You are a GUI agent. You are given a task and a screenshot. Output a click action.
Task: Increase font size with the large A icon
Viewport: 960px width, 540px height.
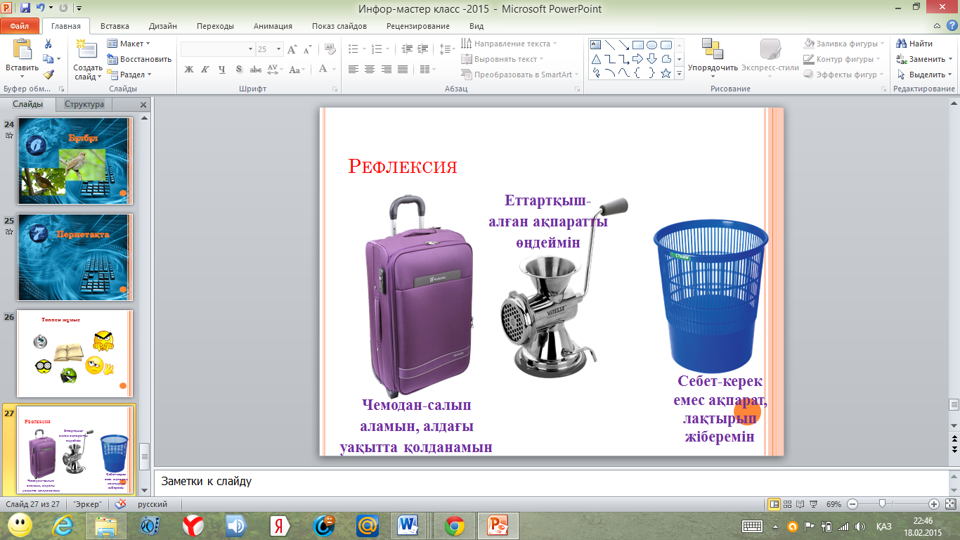(x=292, y=49)
